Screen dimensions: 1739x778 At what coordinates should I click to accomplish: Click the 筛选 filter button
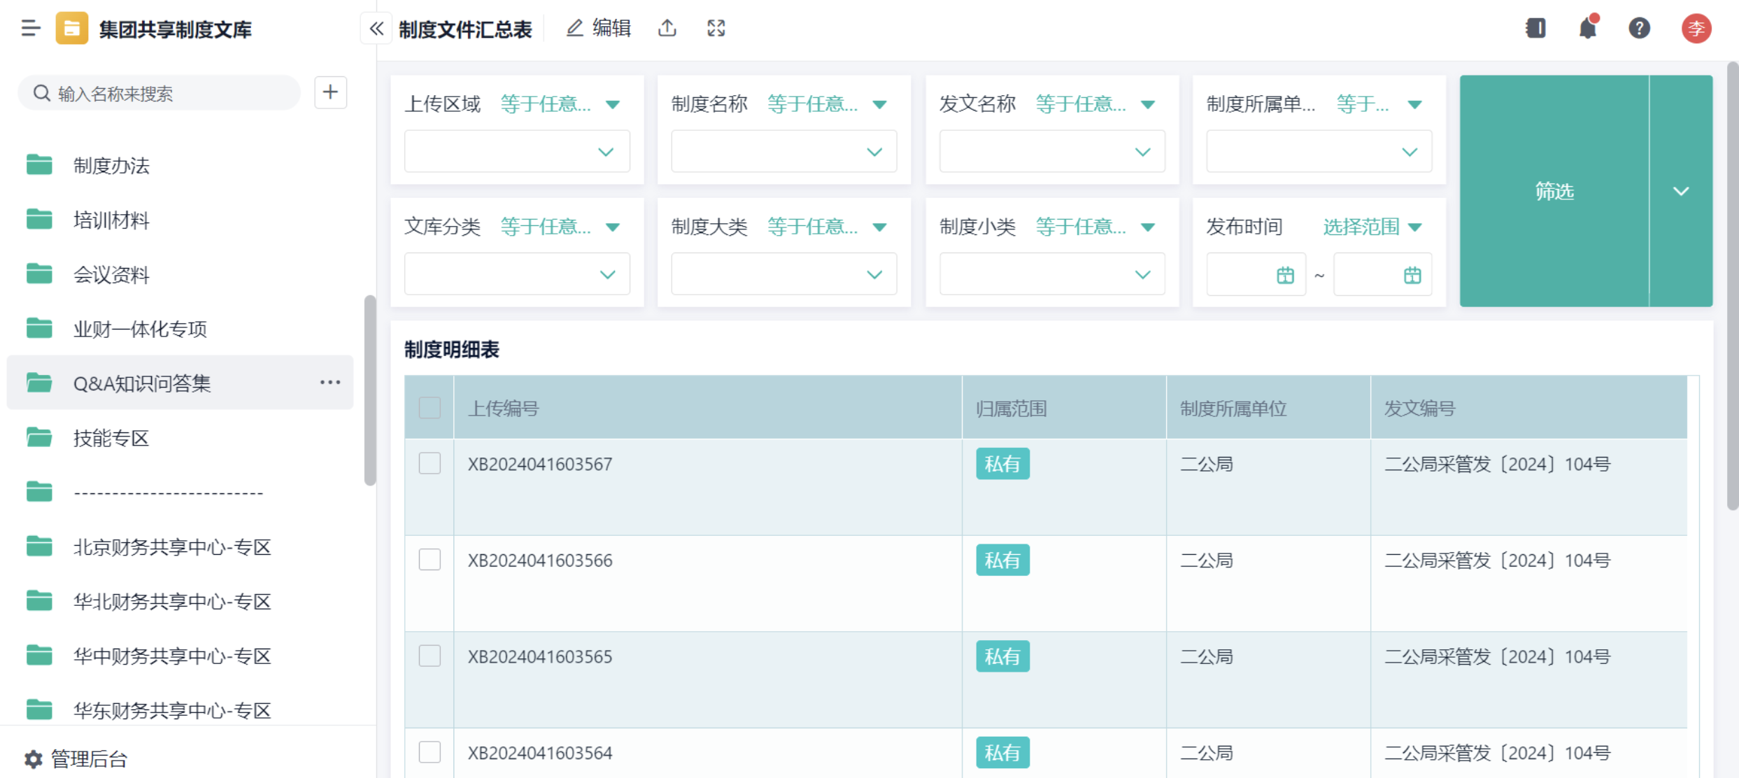coord(1554,191)
